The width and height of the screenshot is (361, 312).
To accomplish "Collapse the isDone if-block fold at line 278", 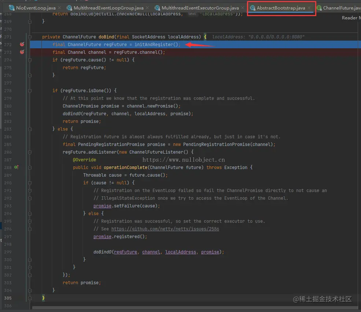I will click(x=30, y=90).
